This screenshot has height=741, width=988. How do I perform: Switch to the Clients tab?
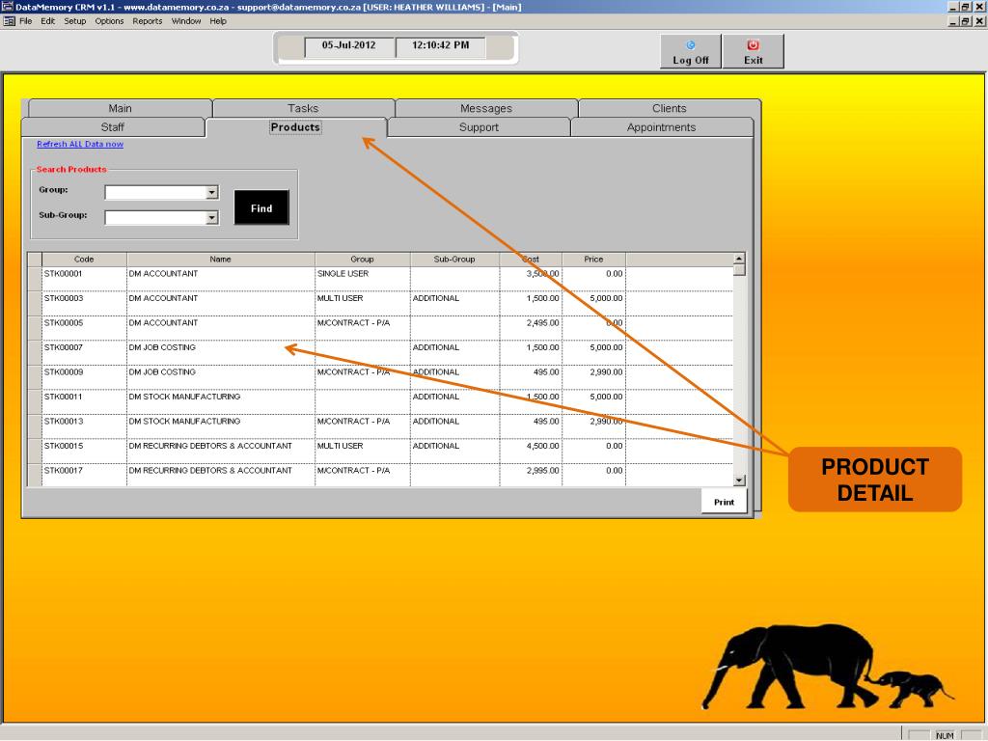pyautogui.click(x=670, y=108)
